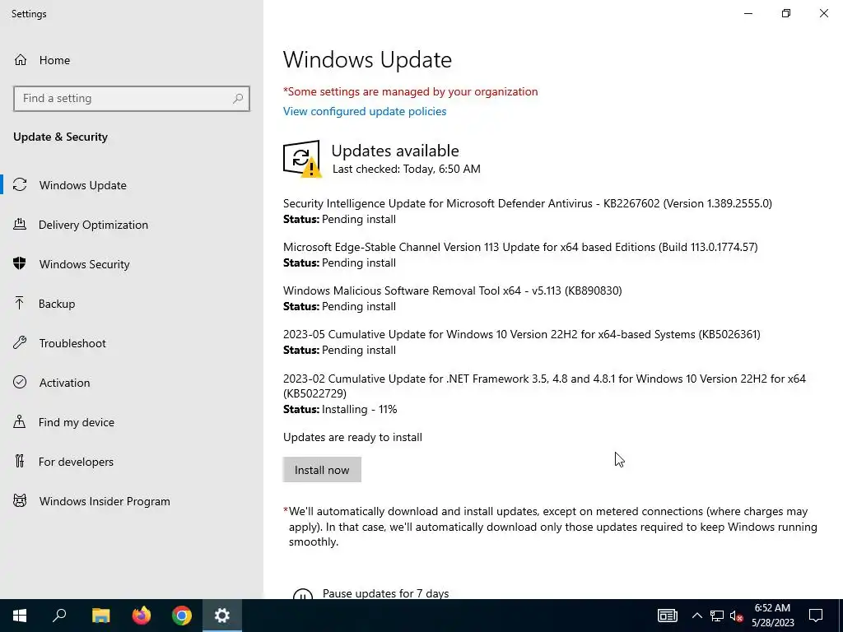The width and height of the screenshot is (843, 632).
Task: Open File Explorer from the taskbar
Action: 100,616
